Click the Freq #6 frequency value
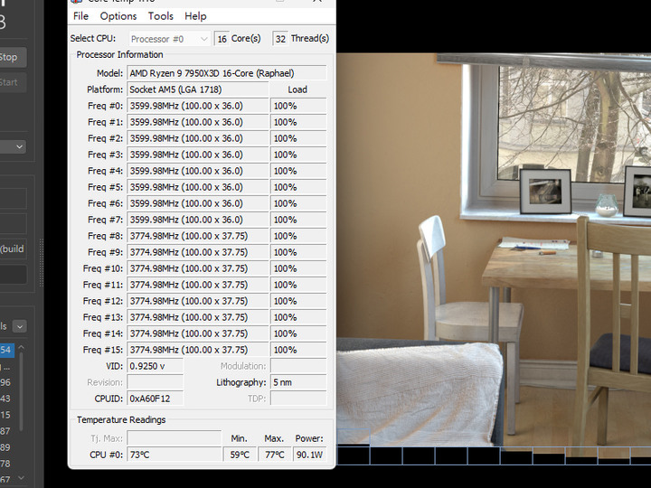The width and height of the screenshot is (651, 488). click(198, 203)
